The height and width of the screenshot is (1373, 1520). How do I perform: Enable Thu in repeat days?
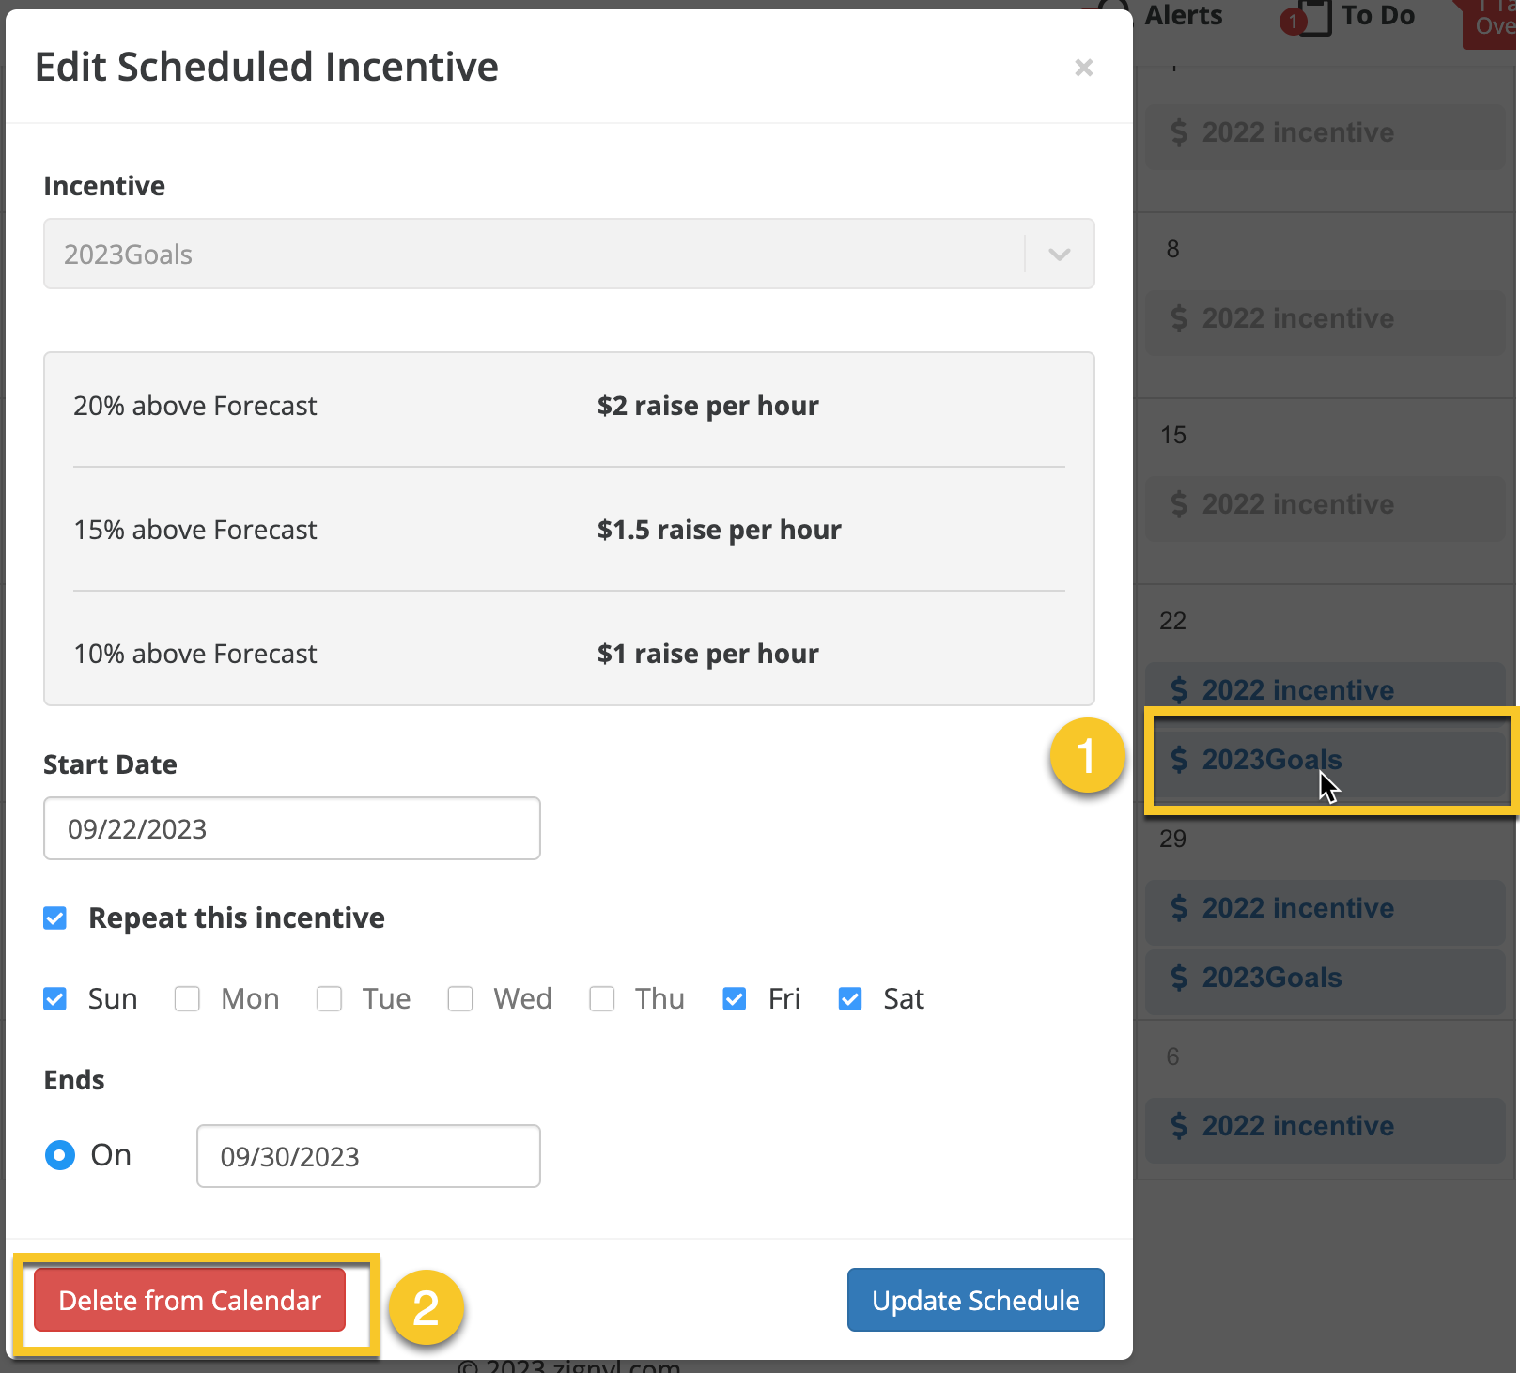click(601, 998)
